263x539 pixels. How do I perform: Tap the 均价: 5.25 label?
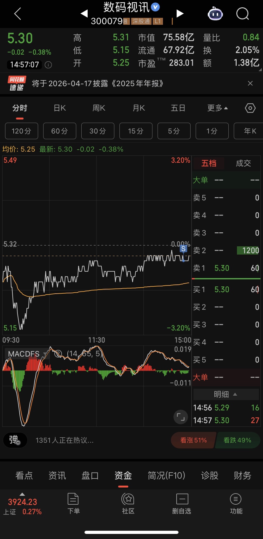click(x=19, y=149)
